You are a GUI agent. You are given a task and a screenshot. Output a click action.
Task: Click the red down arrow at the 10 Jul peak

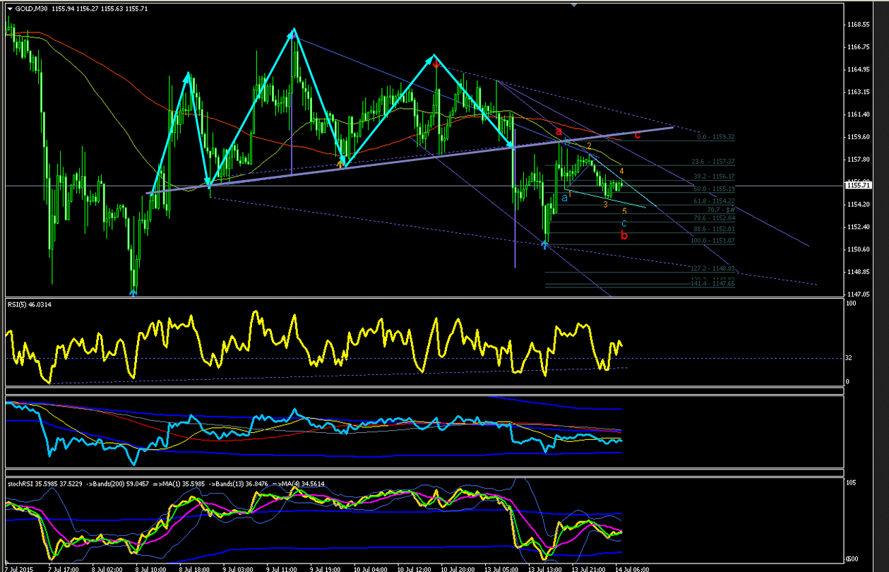[436, 64]
